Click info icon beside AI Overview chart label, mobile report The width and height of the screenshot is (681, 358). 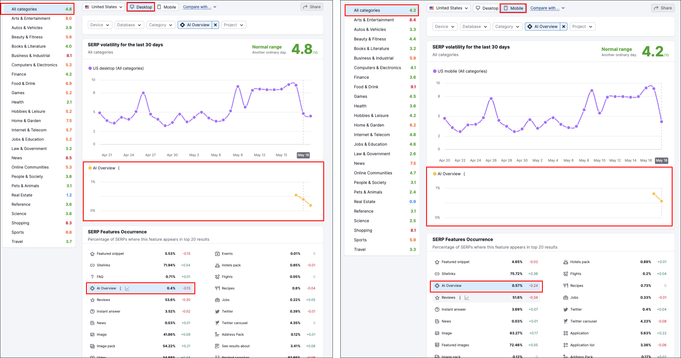click(464, 174)
